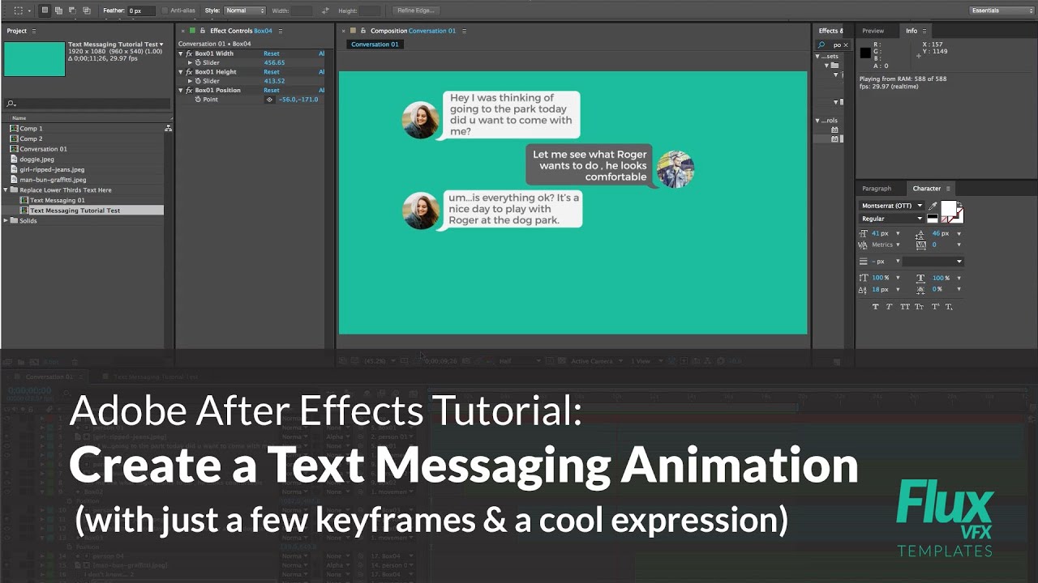
Task: Open the Regular font style dropdown
Action: [x=891, y=219]
